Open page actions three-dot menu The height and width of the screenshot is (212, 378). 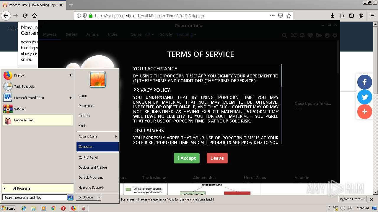(272, 16)
